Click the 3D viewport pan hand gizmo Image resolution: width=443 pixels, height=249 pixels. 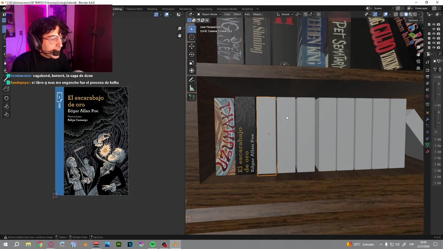[x=418, y=54]
